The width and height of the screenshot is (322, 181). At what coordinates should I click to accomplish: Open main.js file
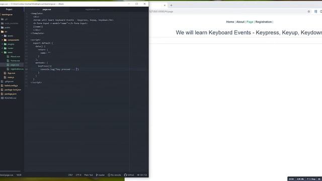click(x=11, y=77)
